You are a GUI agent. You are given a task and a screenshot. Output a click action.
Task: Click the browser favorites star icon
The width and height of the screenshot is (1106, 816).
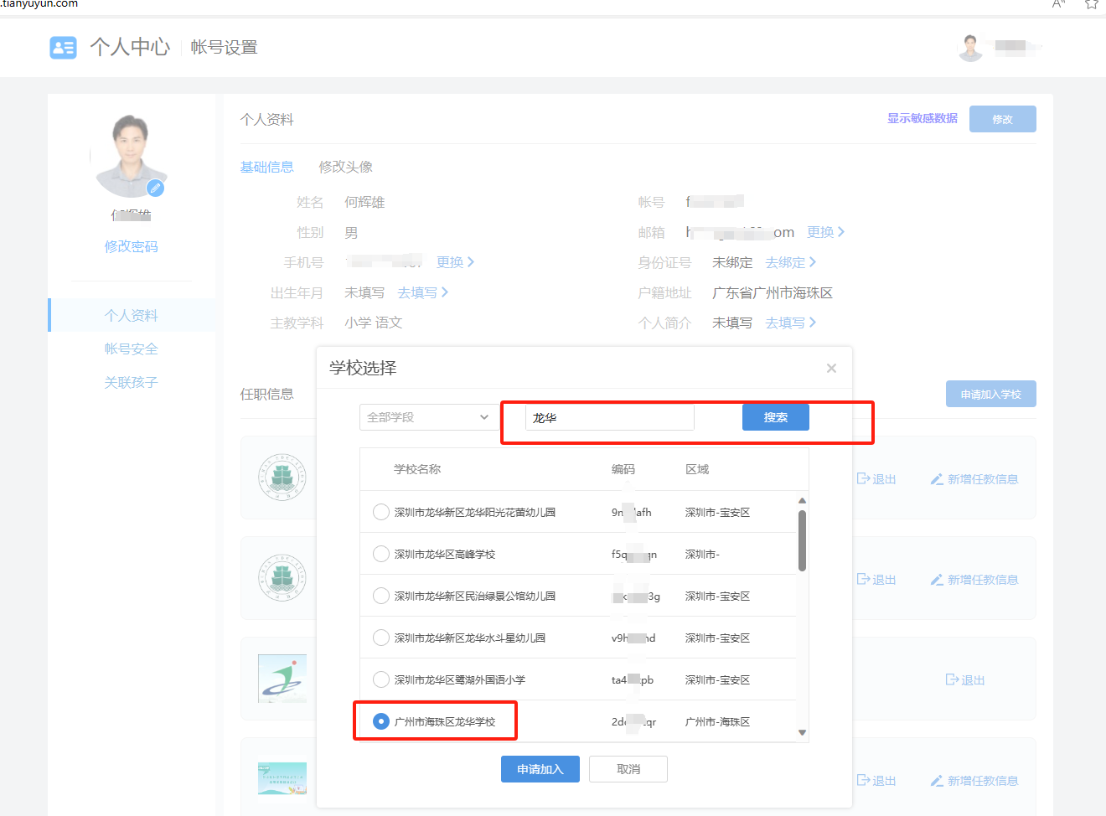coord(1091,4)
